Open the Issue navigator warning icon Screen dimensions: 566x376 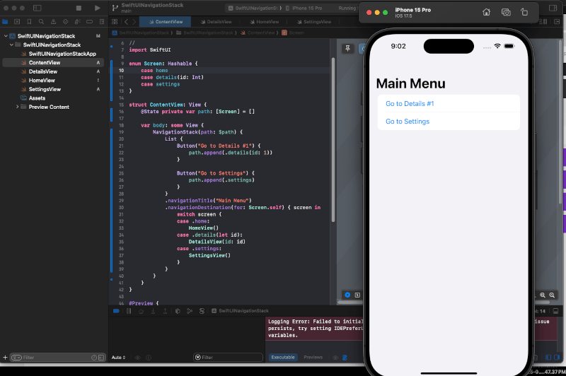tap(54, 22)
